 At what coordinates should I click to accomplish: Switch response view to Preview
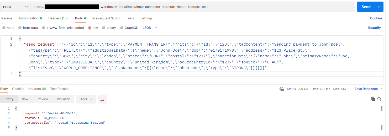click(x=43, y=99)
